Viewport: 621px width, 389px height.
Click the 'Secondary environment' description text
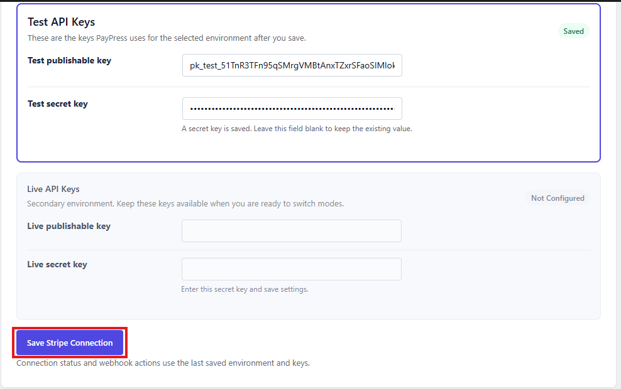(x=185, y=203)
